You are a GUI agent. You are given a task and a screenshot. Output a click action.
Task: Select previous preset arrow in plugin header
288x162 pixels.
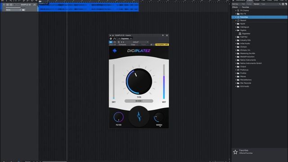[x=121, y=42]
